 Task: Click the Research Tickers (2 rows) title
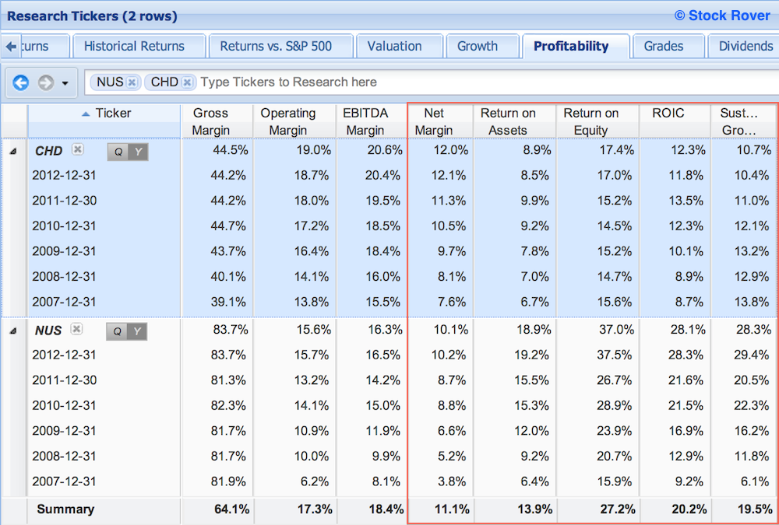click(x=92, y=16)
